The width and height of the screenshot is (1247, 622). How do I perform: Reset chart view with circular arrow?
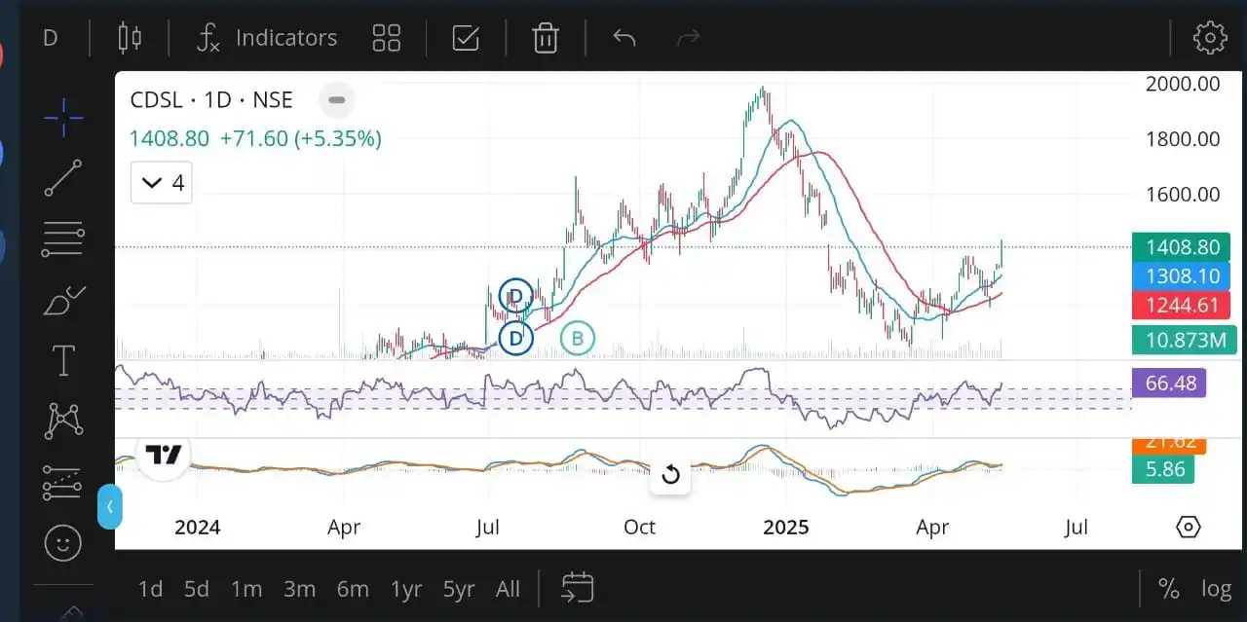pos(670,475)
